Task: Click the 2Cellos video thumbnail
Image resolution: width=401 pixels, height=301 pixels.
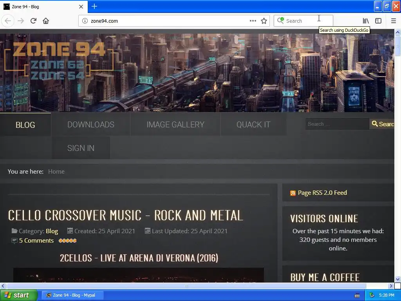Action: [x=138, y=275]
